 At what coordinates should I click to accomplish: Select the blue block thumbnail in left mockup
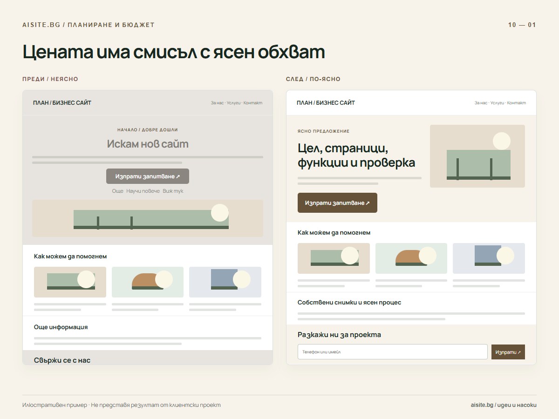click(225, 282)
